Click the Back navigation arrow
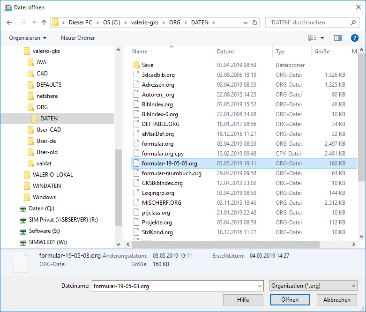The height and width of the screenshot is (312, 366). pyautogui.click(x=9, y=22)
